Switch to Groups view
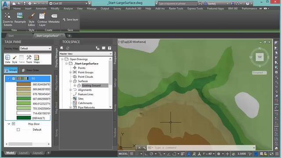 (11, 70)
